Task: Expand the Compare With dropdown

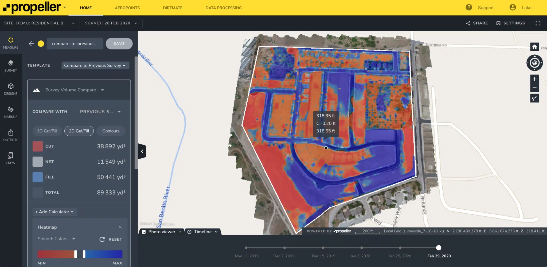Action: tap(100, 112)
